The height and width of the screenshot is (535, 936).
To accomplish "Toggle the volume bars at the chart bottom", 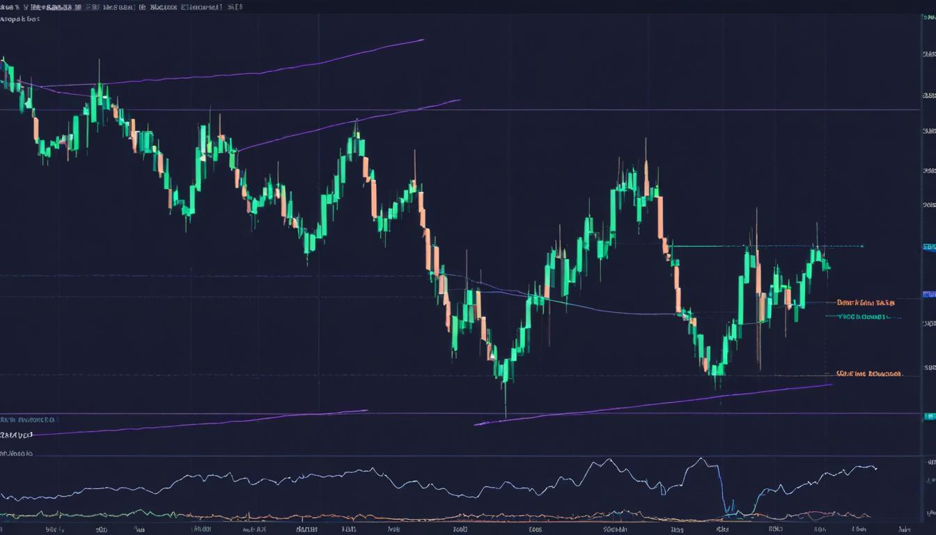I will point(418,519).
